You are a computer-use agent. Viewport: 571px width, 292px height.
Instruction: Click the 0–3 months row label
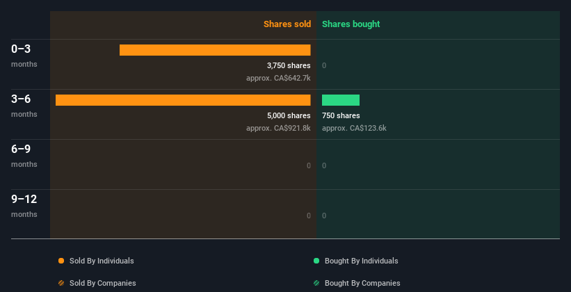[24, 56]
